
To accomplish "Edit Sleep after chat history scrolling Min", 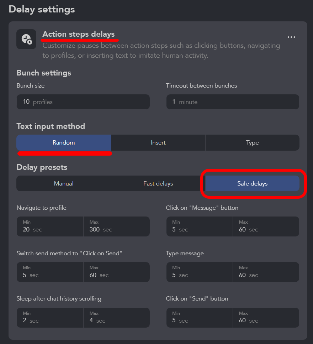I will click(x=50, y=317).
